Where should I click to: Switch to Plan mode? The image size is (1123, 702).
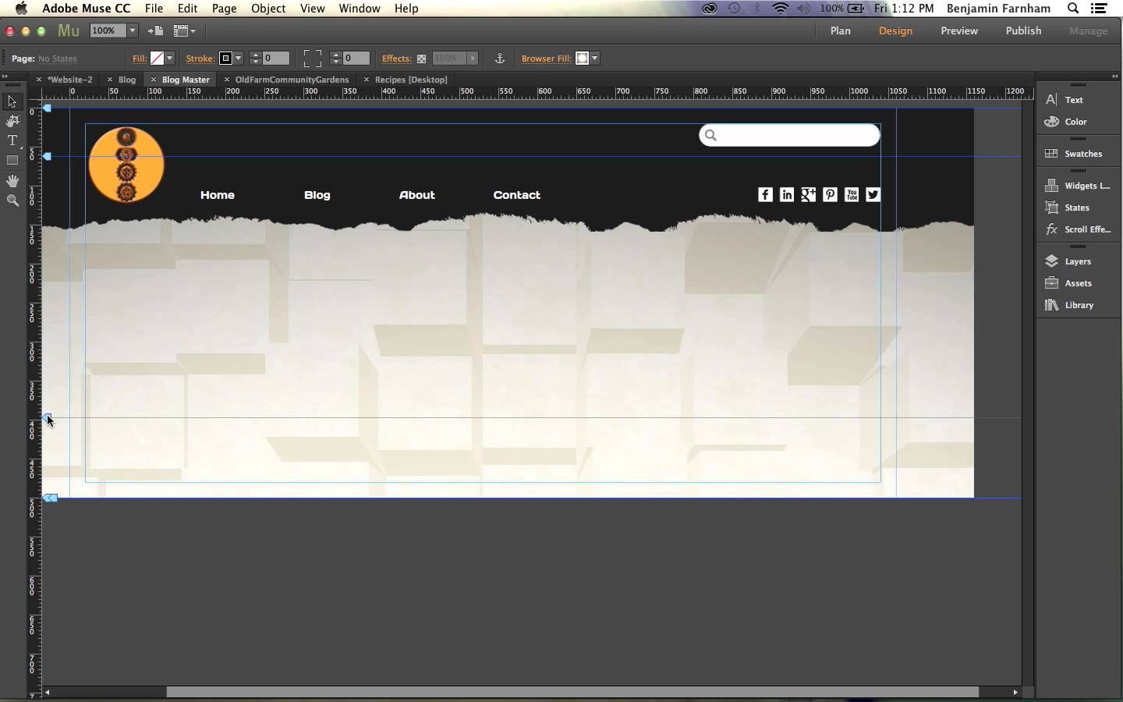(x=841, y=31)
